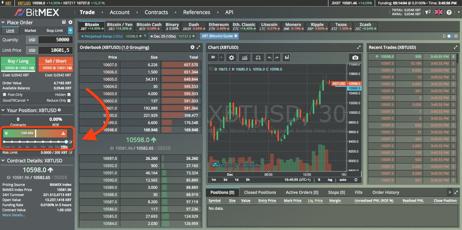
Task: Toggle log scale on chart
Action: point(330,180)
